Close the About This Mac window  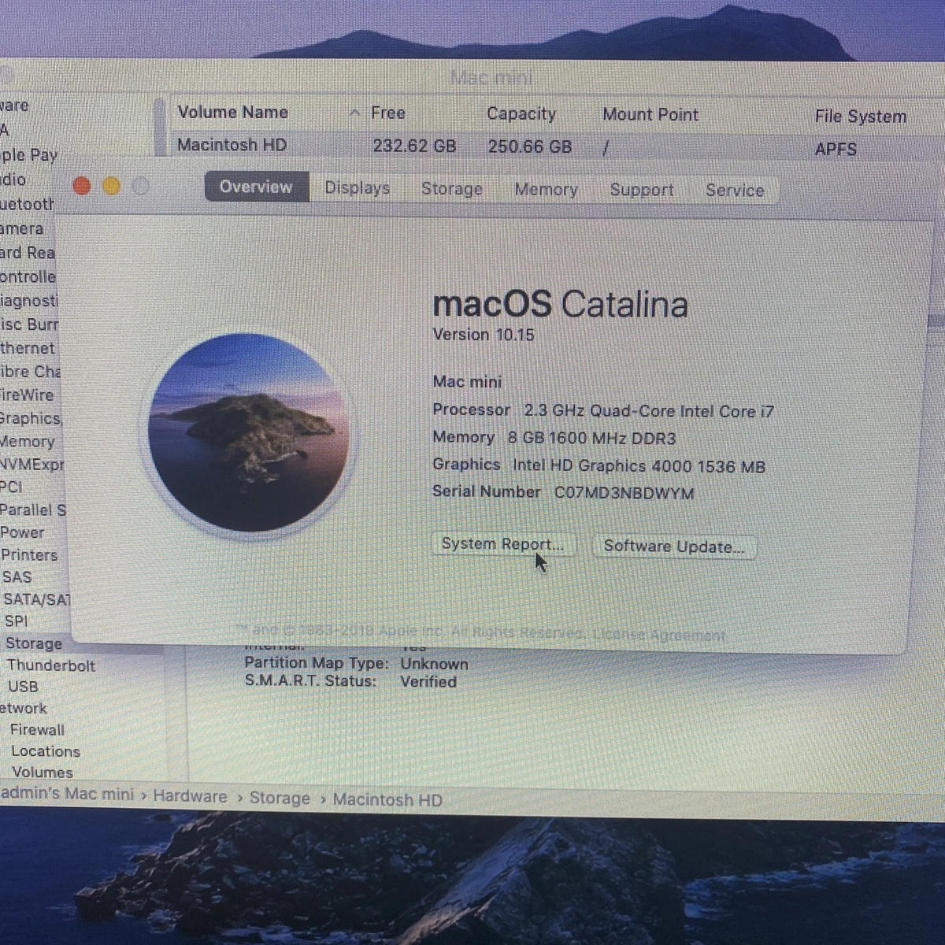(81, 186)
